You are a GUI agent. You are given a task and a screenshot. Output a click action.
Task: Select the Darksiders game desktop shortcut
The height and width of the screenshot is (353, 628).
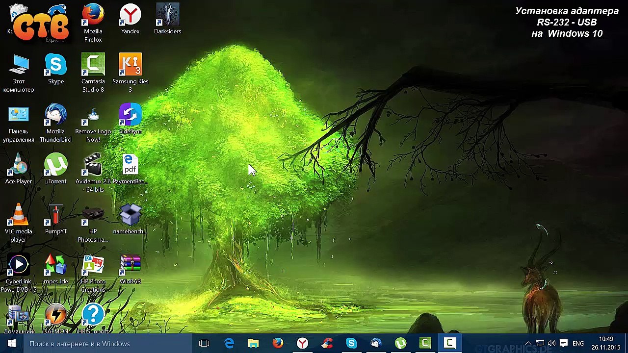click(x=167, y=19)
